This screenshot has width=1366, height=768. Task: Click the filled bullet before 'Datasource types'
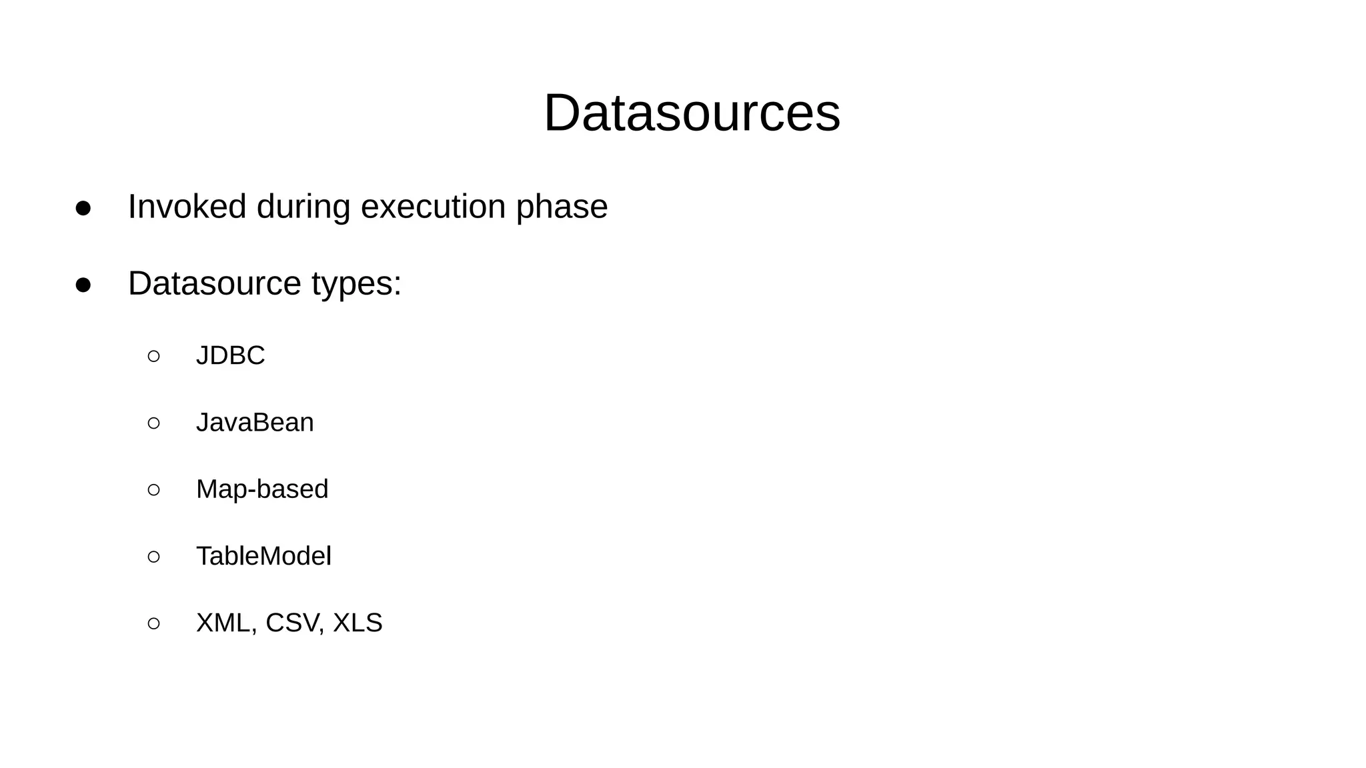pyautogui.click(x=83, y=285)
